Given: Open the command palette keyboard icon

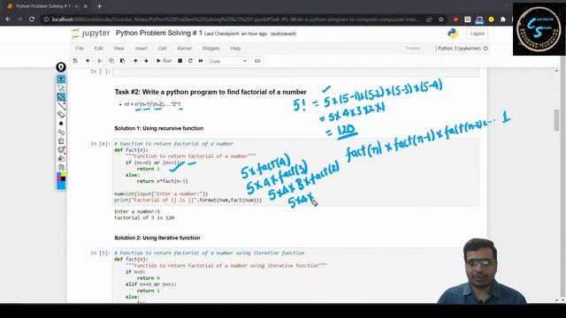Looking at the screenshot, I should click(257, 61).
